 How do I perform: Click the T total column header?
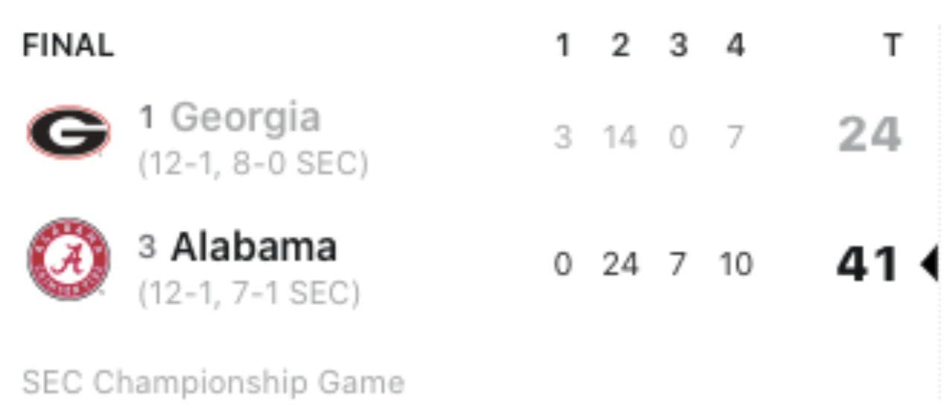[891, 46]
